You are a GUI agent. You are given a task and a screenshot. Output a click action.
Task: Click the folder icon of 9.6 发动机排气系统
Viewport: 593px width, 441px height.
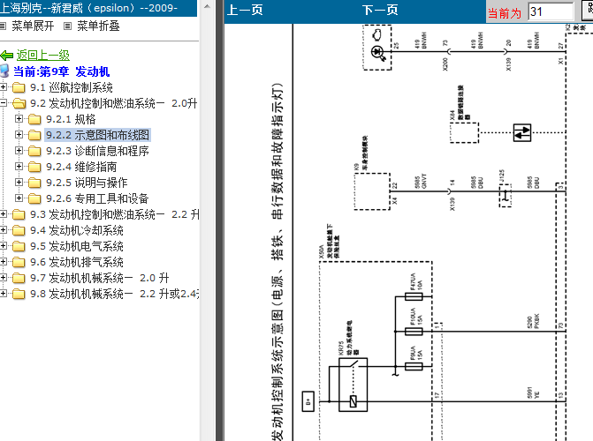[19, 263]
